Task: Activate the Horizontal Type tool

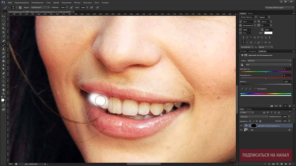Action: [3, 77]
